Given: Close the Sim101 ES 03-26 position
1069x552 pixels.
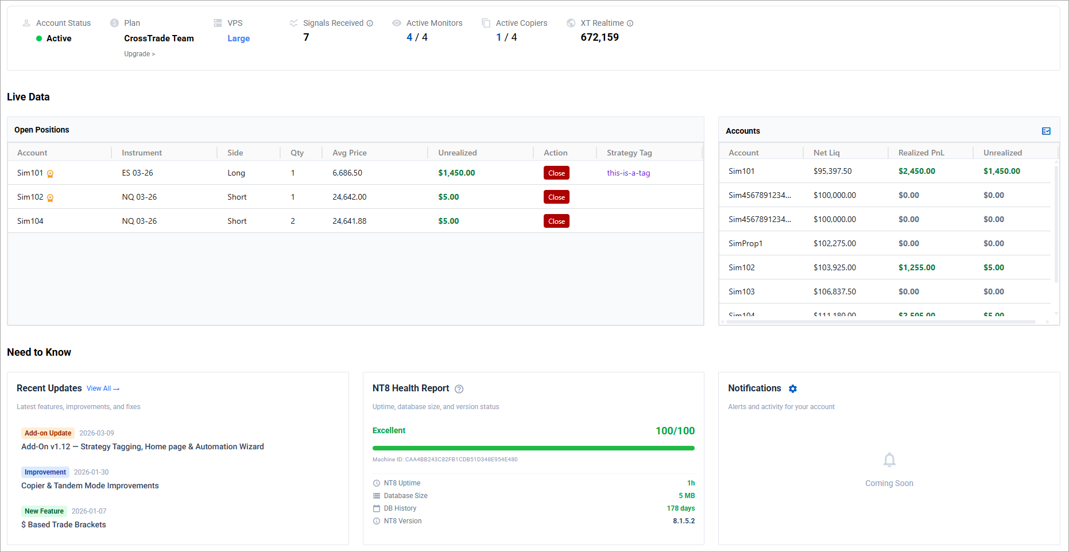Looking at the screenshot, I should 556,173.
